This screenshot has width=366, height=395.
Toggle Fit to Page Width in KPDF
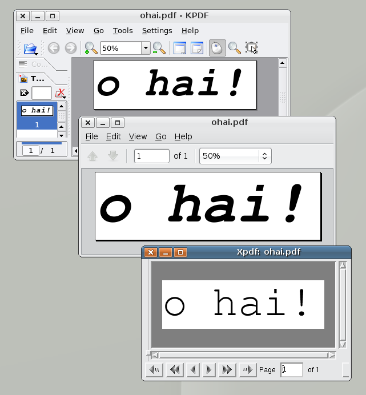pyautogui.click(x=180, y=49)
